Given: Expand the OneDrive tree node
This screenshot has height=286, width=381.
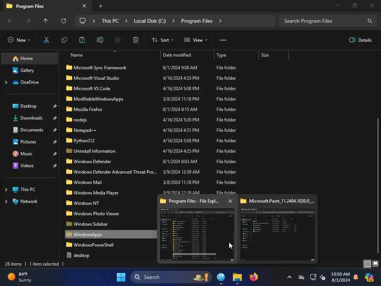Looking at the screenshot, I should coord(6,82).
